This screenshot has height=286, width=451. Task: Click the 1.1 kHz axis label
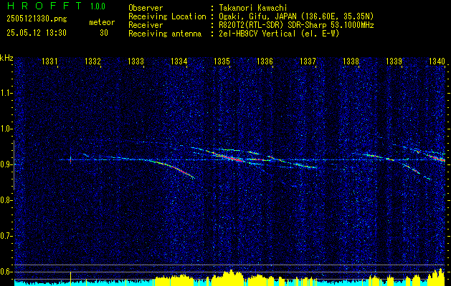(x=6, y=93)
